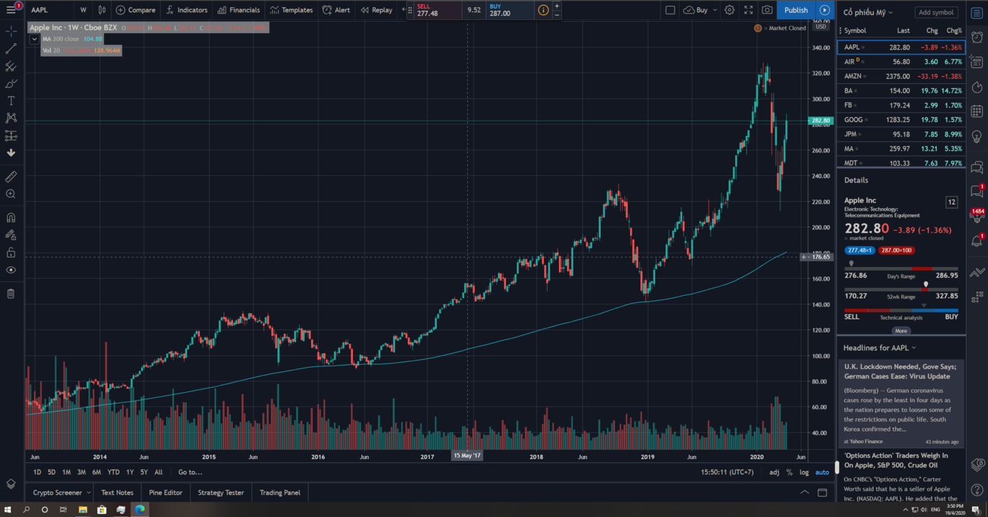
Task: Open the ideas lightbulb icon
Action: coord(977,136)
